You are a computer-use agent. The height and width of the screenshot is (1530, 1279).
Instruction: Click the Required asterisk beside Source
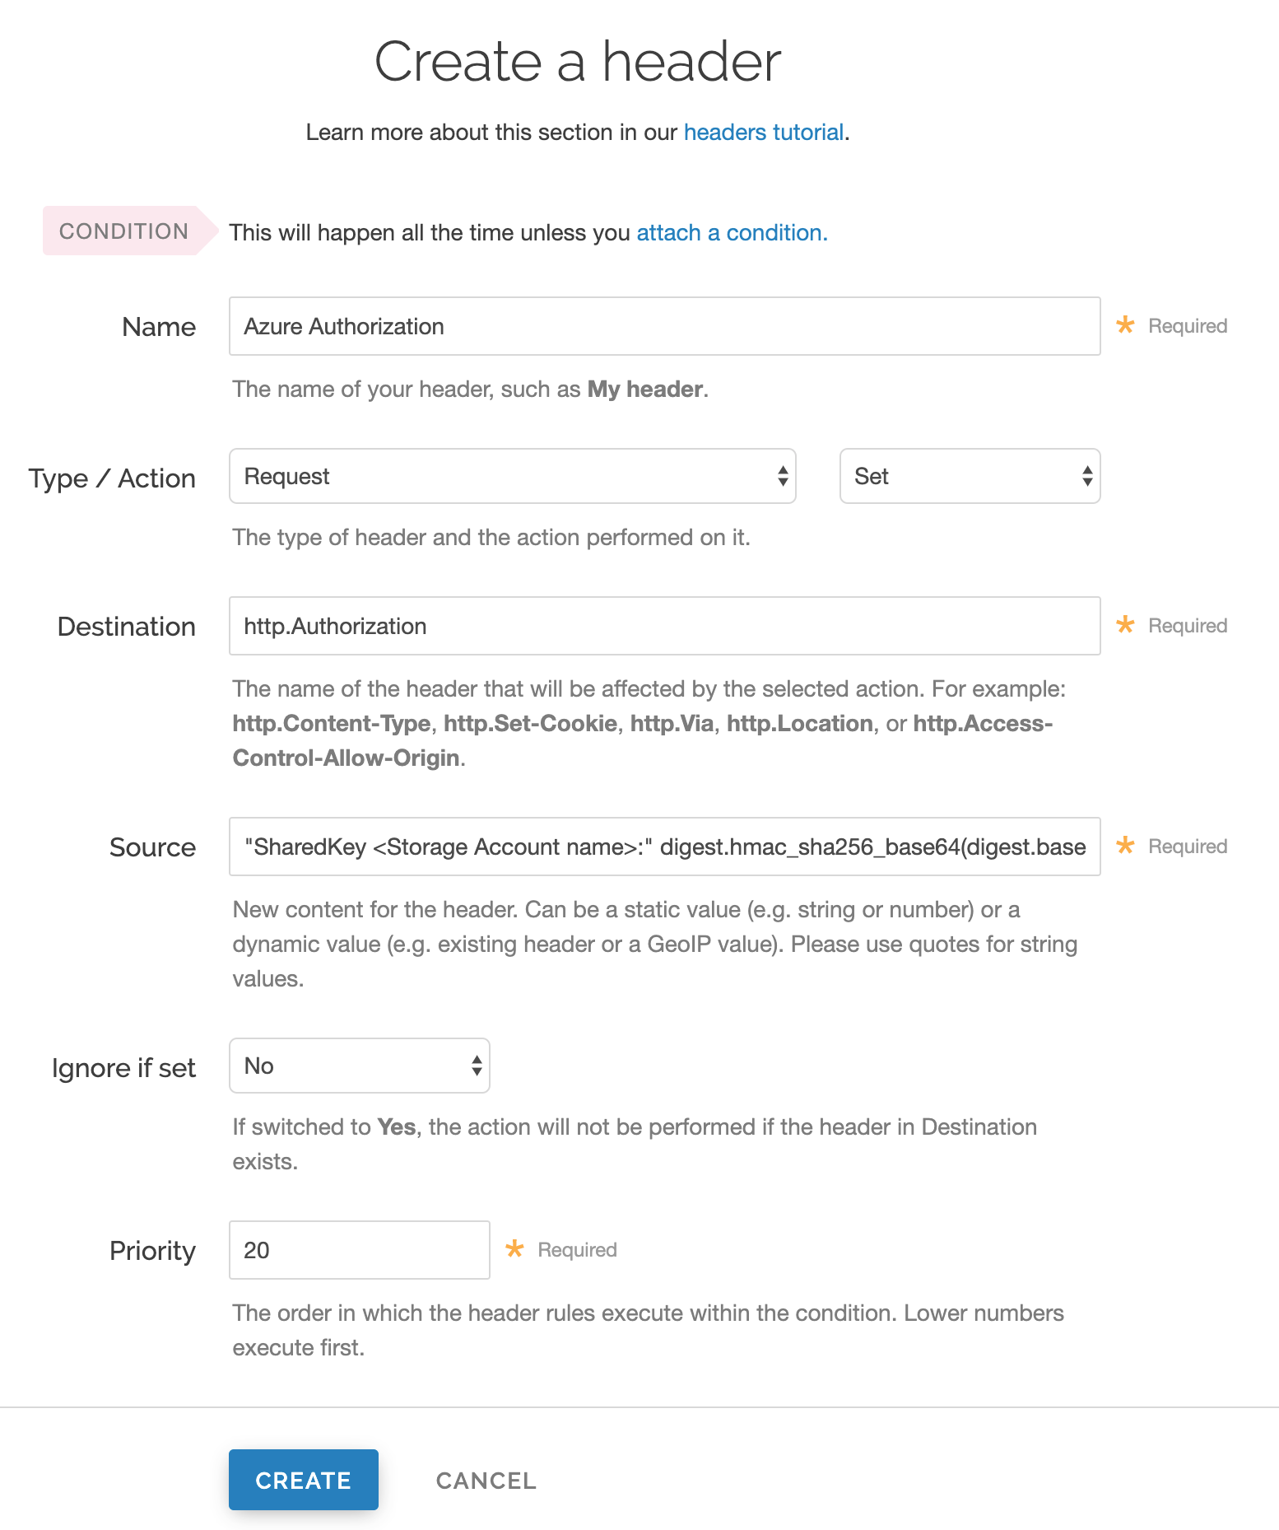point(1126,846)
